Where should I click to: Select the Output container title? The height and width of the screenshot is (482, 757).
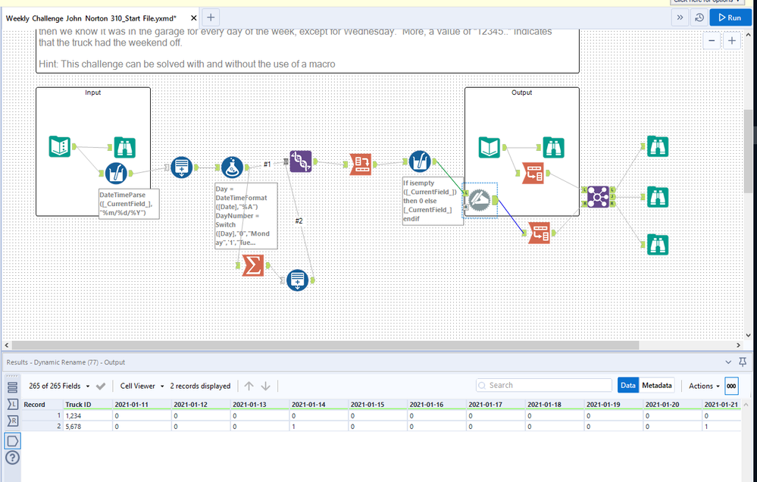(x=521, y=92)
